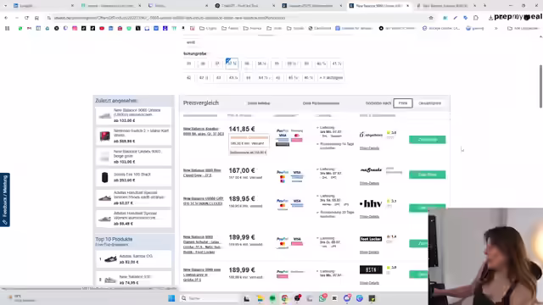Bookmark this page with the star icon
The width and height of the screenshot is (543, 305).
point(431,18)
